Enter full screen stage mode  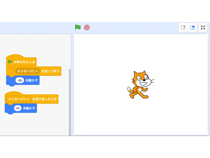203,28
